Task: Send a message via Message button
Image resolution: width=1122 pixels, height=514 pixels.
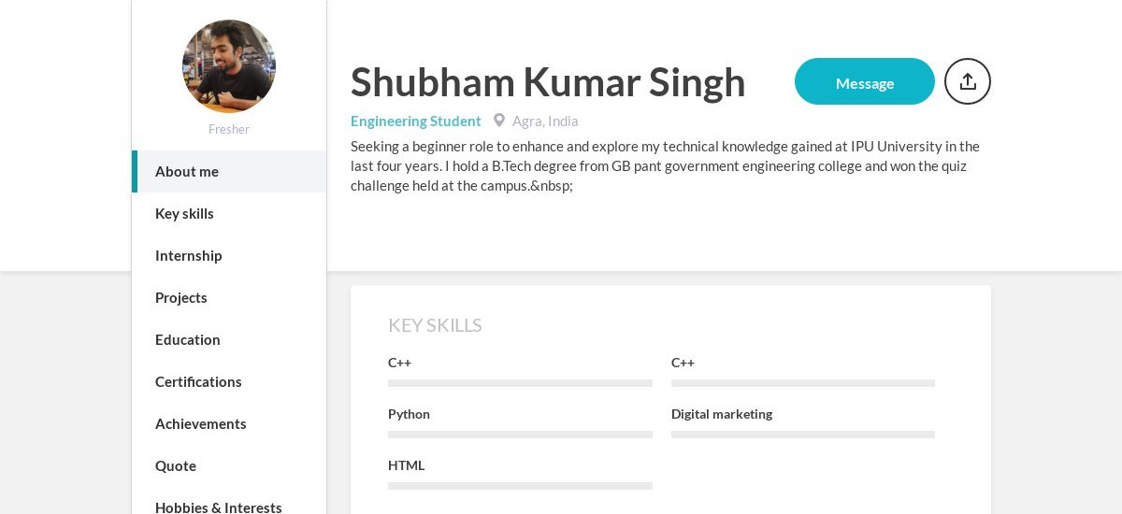Action: [865, 81]
